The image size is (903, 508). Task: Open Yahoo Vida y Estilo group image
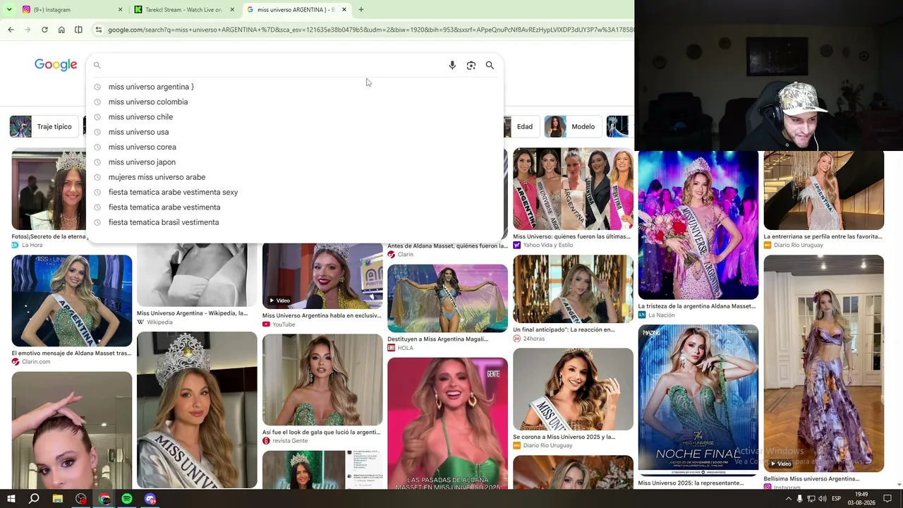[573, 189]
